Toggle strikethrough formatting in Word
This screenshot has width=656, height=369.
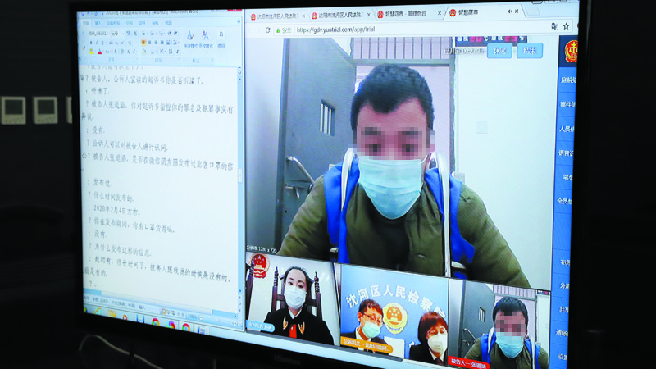point(111,43)
